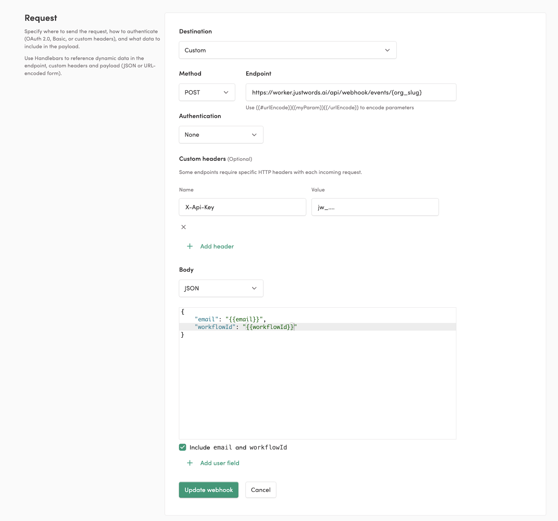Click the Add header link
Image resolution: width=558 pixels, height=521 pixels.
point(217,246)
